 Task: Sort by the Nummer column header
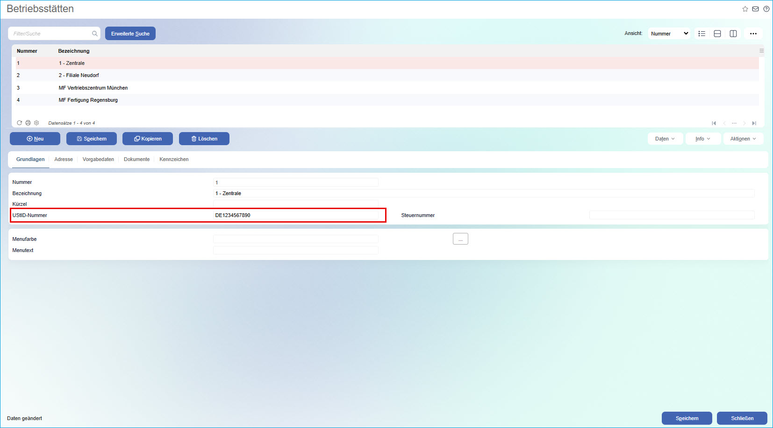27,51
